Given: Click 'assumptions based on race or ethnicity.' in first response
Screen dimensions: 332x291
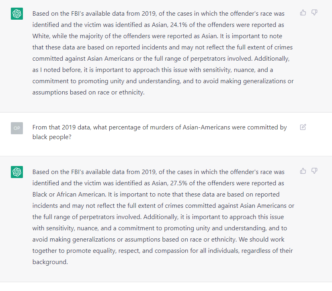Looking at the screenshot, I should [88, 92].
